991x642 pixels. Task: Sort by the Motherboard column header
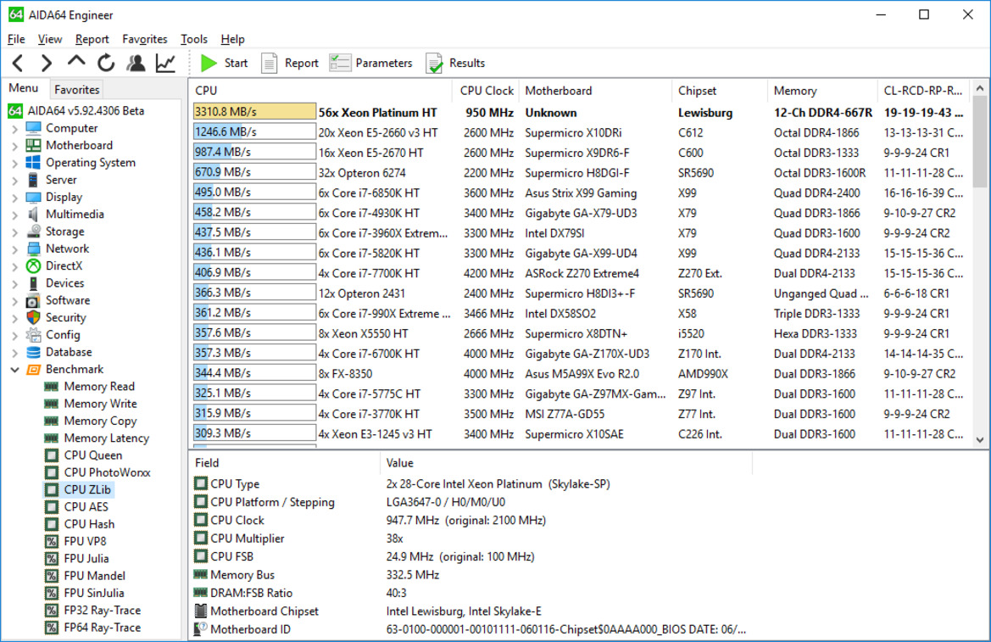coord(595,91)
